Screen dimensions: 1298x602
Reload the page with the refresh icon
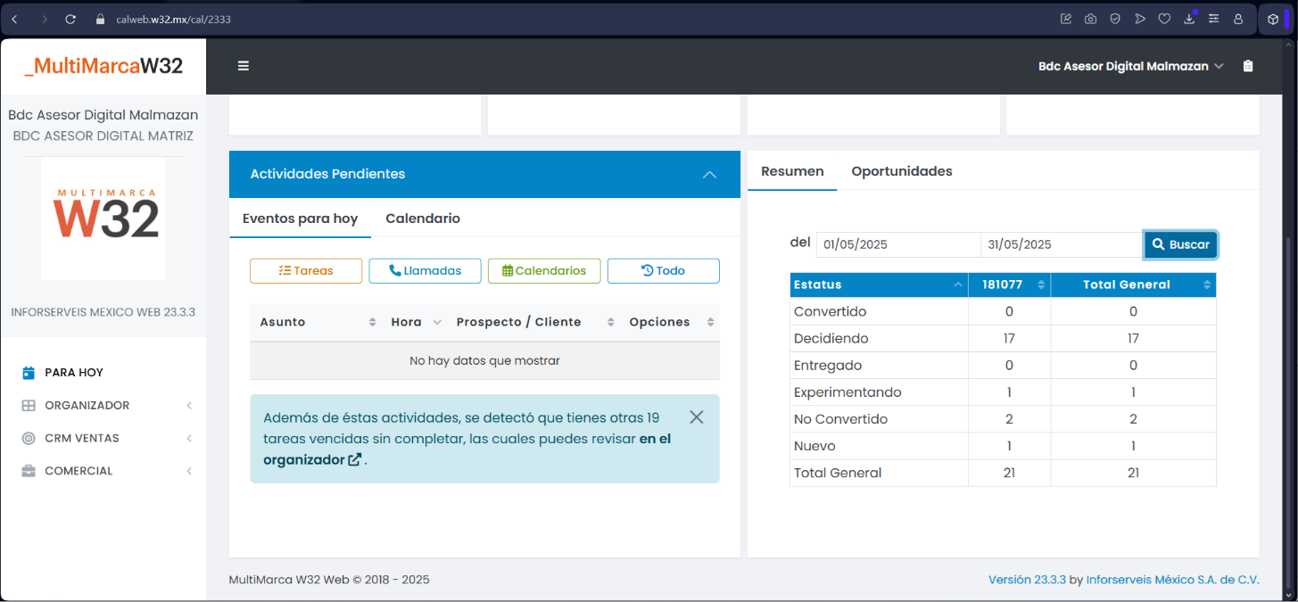coord(71,19)
